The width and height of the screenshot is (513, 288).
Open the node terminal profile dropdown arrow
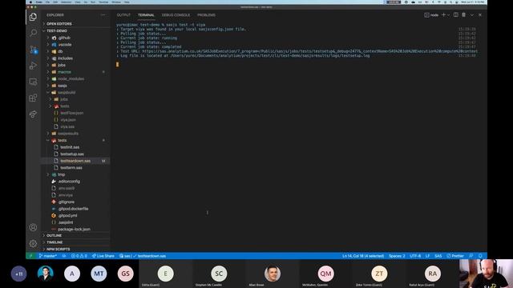coord(449,14)
